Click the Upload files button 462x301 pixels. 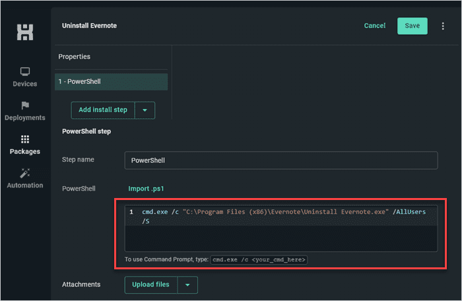pos(151,284)
